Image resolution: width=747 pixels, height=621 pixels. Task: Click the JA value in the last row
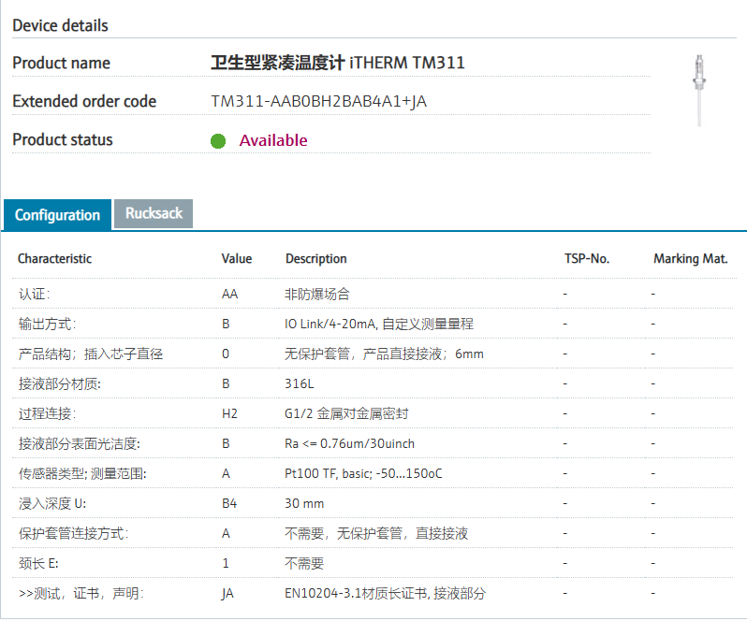[x=227, y=593]
